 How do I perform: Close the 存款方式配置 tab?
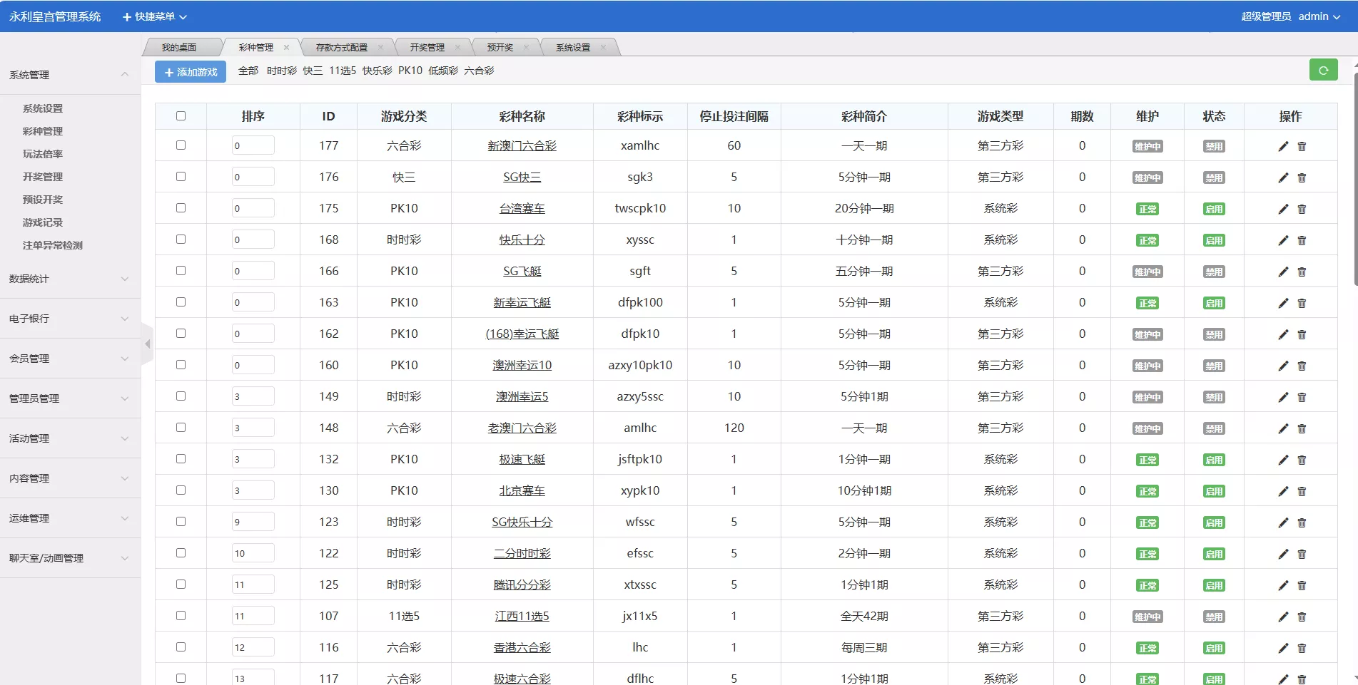coord(381,48)
